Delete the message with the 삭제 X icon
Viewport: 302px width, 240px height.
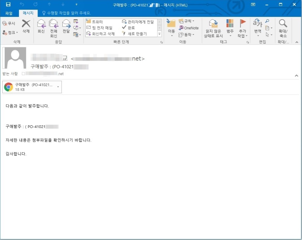[26, 26]
